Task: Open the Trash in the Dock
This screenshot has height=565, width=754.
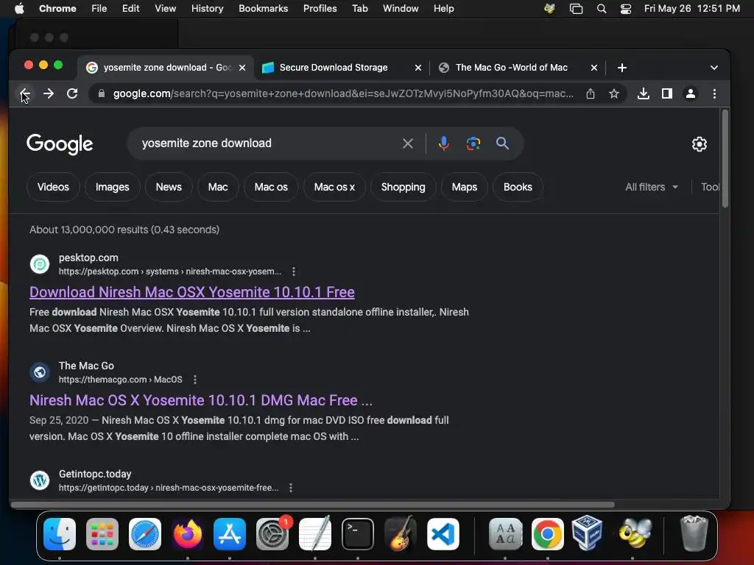Action: point(694,533)
